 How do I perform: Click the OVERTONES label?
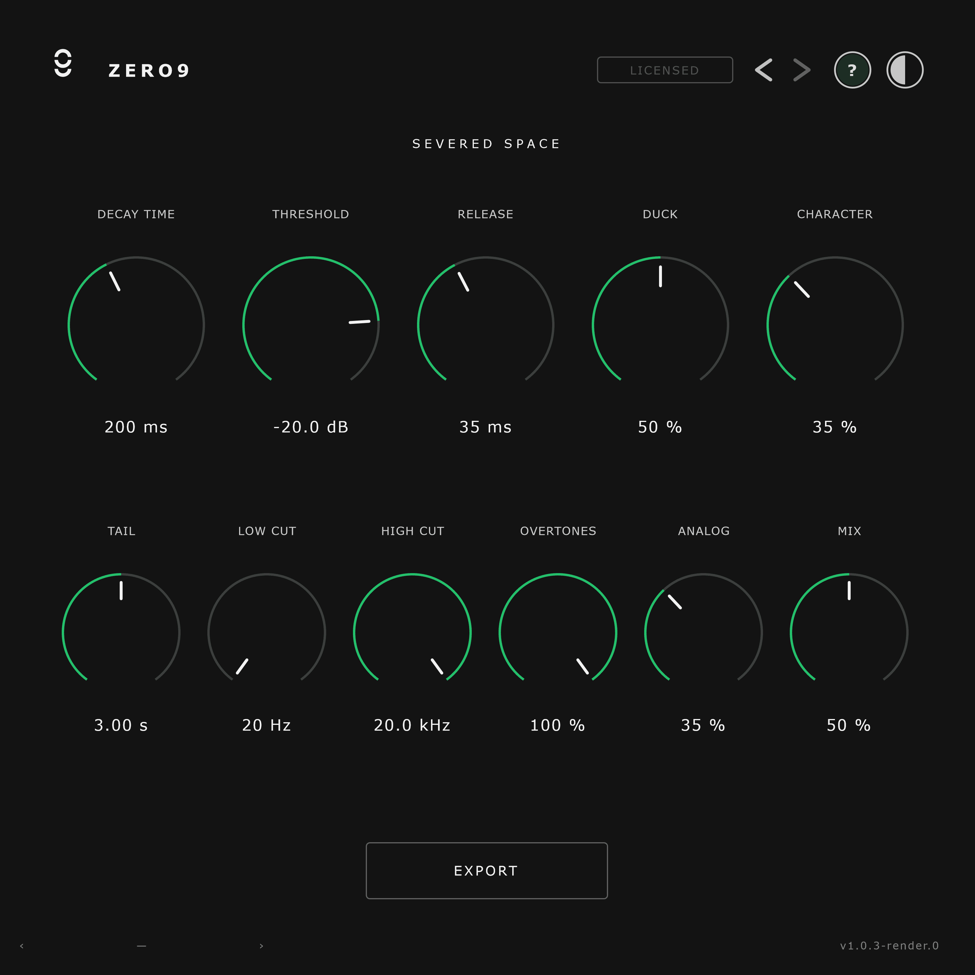coord(558,531)
